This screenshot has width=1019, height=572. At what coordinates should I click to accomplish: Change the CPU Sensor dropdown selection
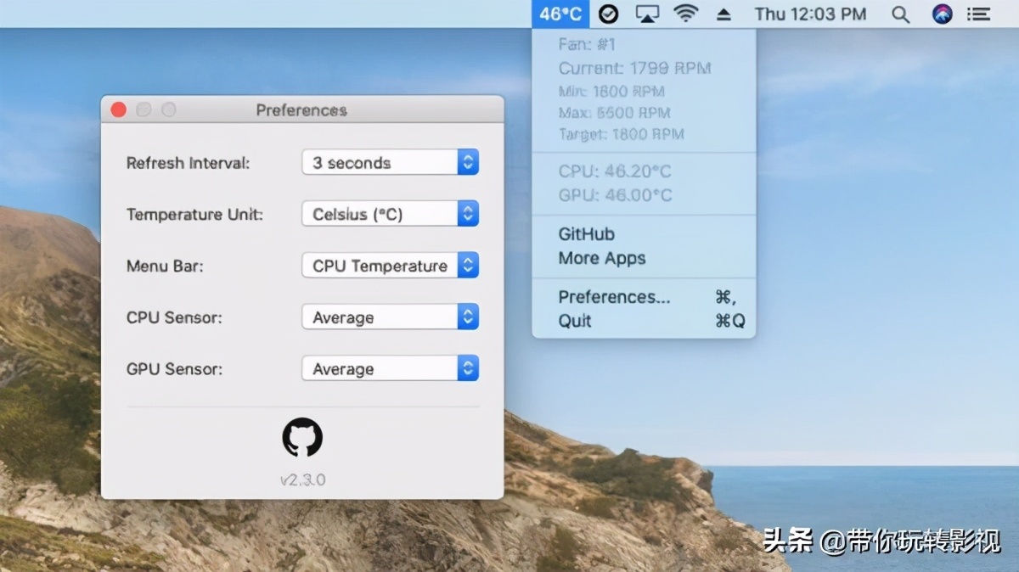click(x=390, y=317)
